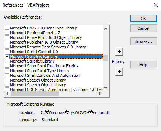Select Microsoft SharePoint Type Library text

click(39, 71)
